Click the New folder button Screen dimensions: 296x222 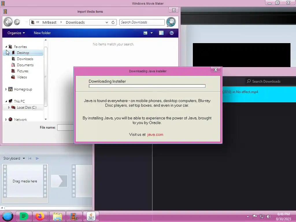[x=42, y=33]
